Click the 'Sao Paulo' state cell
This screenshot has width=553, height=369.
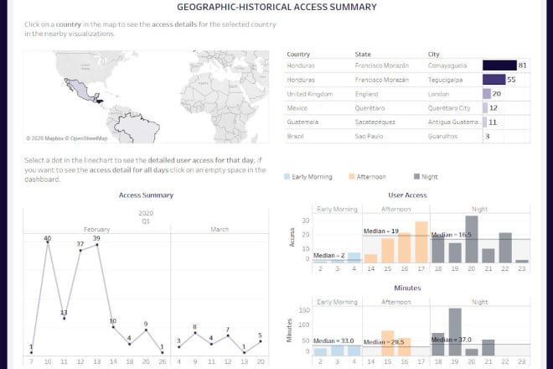click(x=369, y=137)
